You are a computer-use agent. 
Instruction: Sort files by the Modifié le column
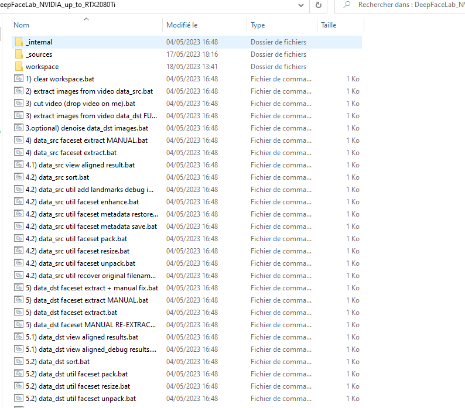pos(182,25)
